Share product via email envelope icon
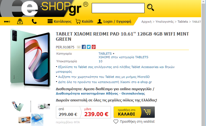Screen dimensions: 206x126 point(79,47)
